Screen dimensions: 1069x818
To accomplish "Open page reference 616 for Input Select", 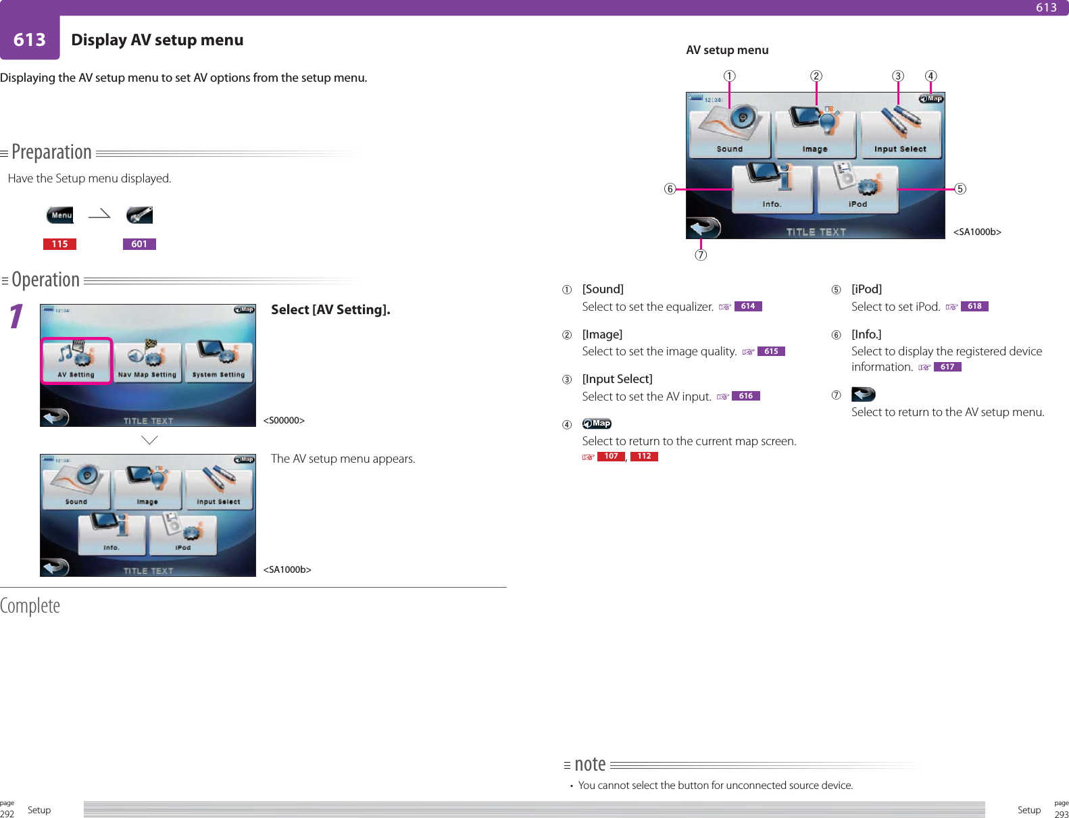I will coord(746,396).
